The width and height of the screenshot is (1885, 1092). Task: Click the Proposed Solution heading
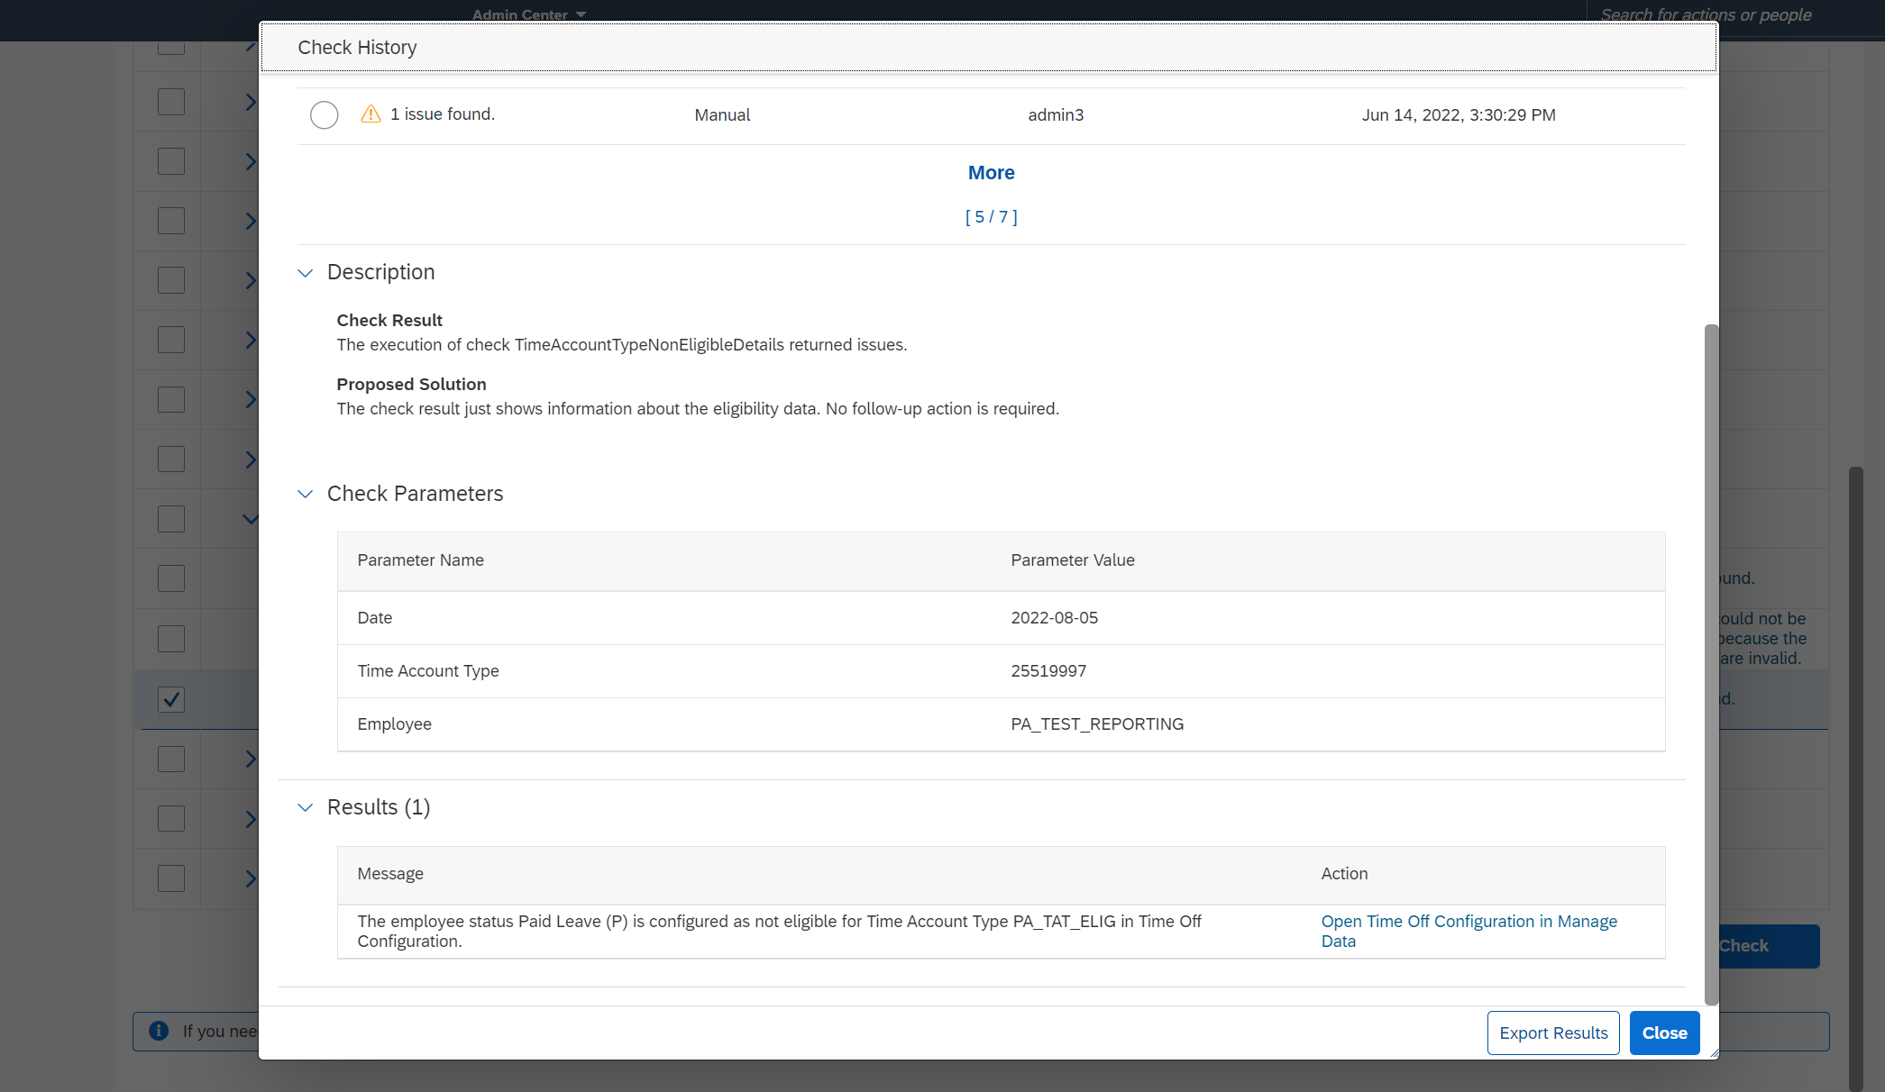coord(411,385)
